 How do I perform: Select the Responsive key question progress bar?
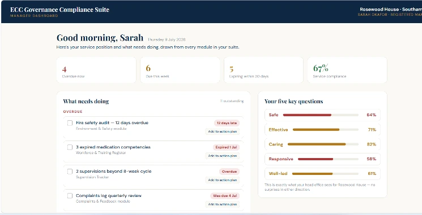(328, 159)
